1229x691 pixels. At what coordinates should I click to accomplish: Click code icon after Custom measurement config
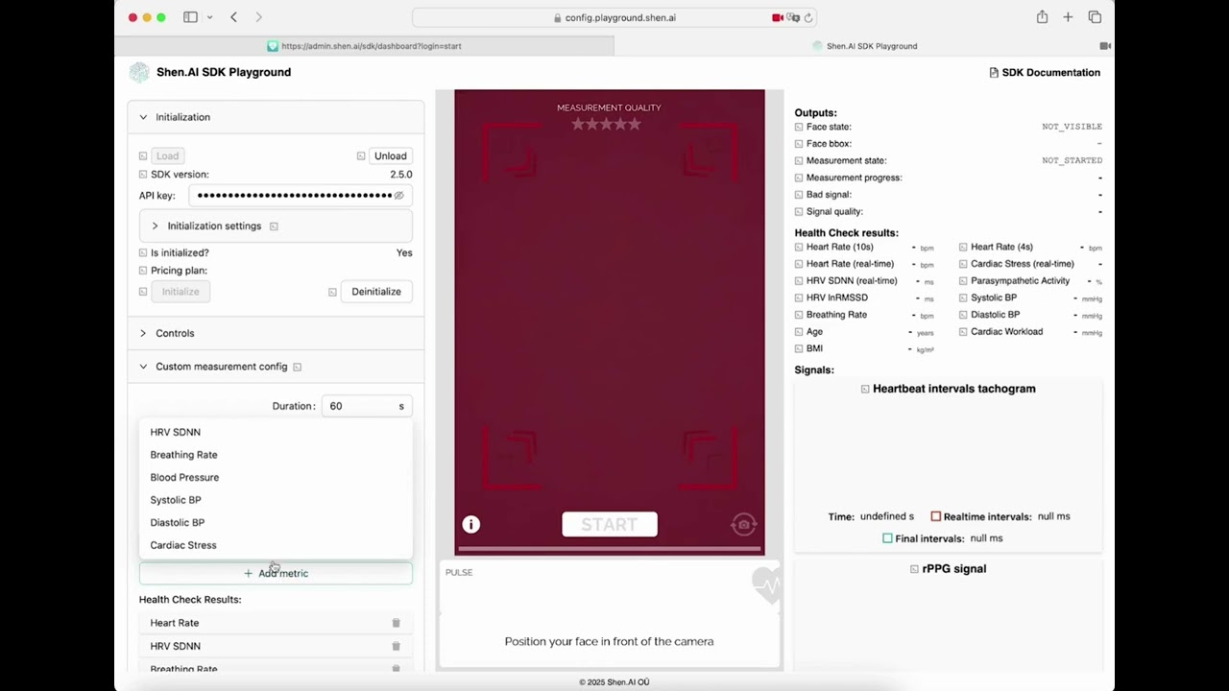(297, 367)
